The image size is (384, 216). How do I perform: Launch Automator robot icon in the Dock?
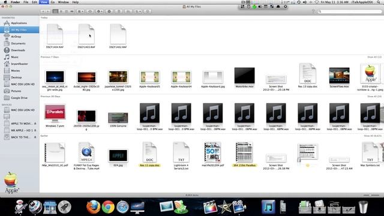click(x=21, y=207)
